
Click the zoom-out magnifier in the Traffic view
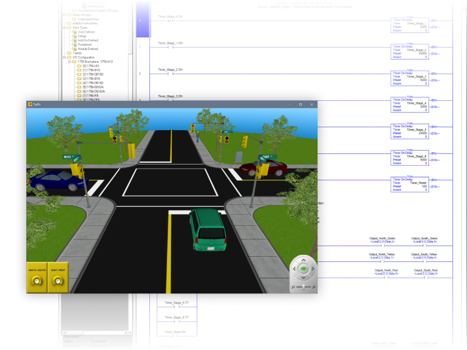click(293, 287)
